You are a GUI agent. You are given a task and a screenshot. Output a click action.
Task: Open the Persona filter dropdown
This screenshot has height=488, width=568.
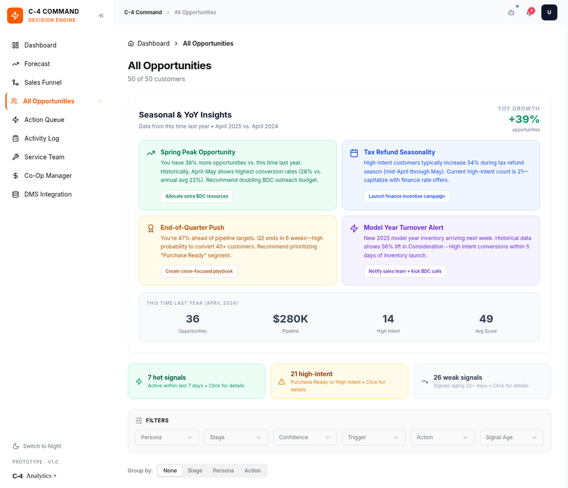(x=167, y=437)
